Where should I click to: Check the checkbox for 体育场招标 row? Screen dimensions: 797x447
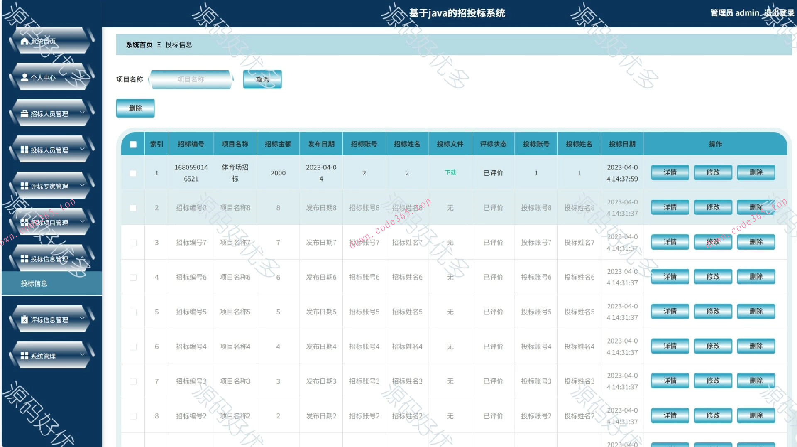coord(133,173)
